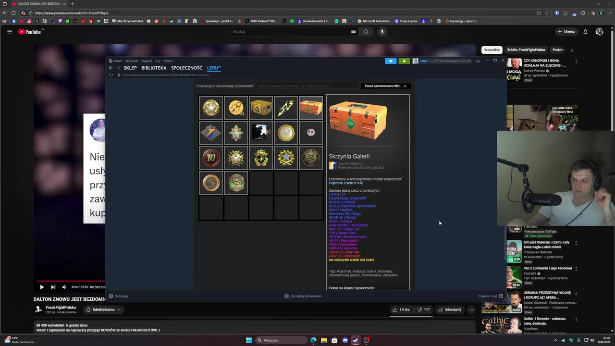The height and width of the screenshot is (346, 615).
Task: Click the Steam announcements megaphone button
Action: click(391, 61)
